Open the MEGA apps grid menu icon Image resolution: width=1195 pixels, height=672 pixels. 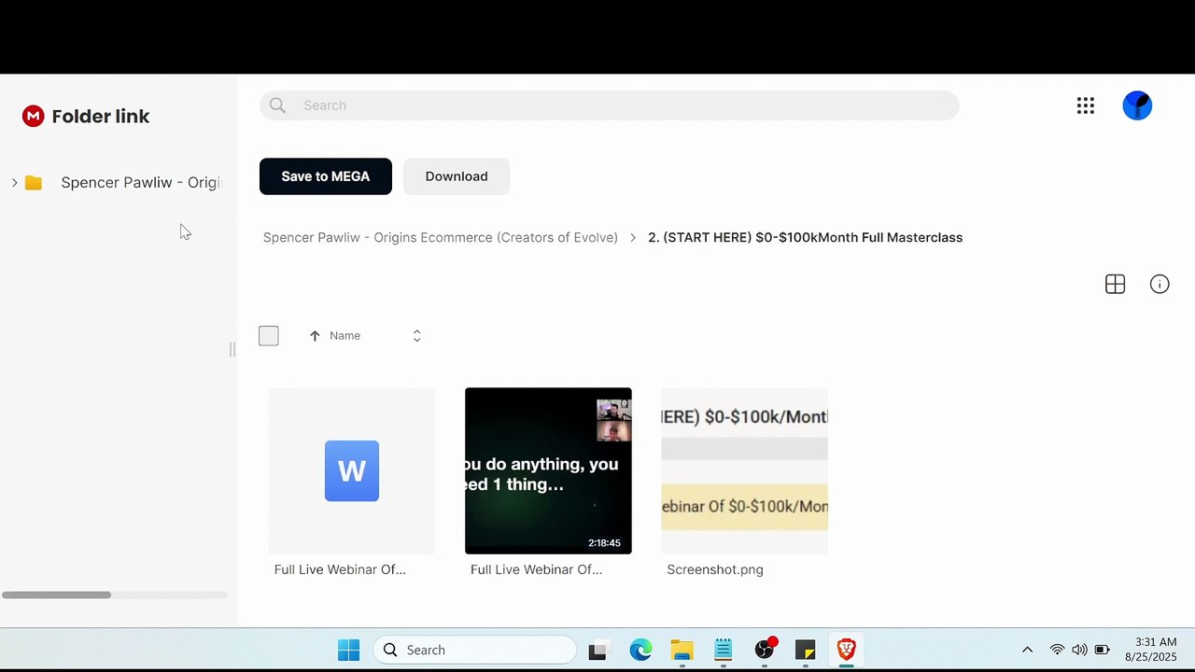(x=1085, y=105)
